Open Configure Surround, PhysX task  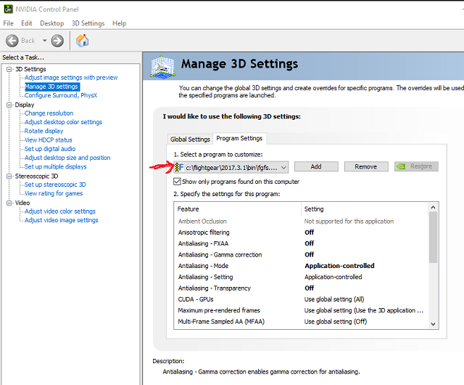(x=61, y=95)
